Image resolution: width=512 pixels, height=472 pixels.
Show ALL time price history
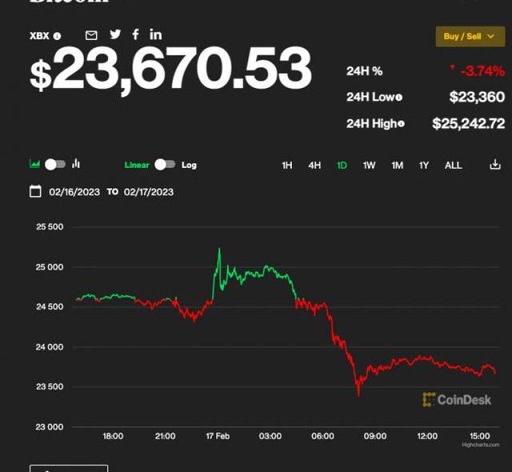tap(453, 166)
